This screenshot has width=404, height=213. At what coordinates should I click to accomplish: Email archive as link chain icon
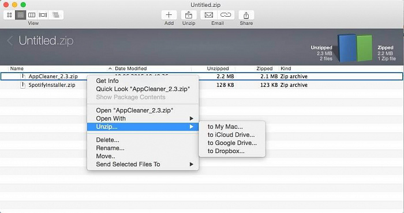226,15
